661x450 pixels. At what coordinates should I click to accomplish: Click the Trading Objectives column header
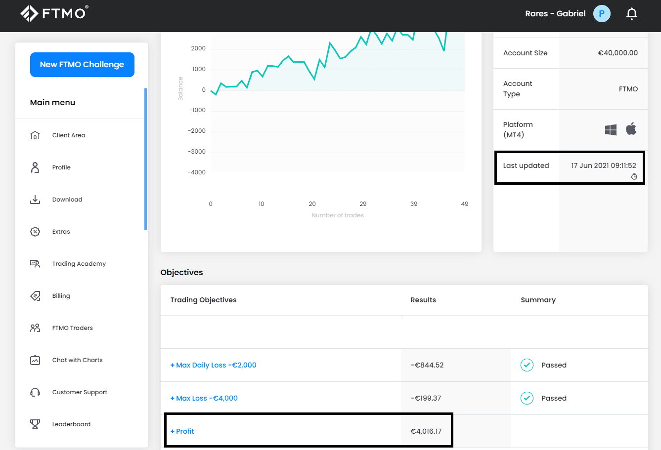[x=203, y=300]
